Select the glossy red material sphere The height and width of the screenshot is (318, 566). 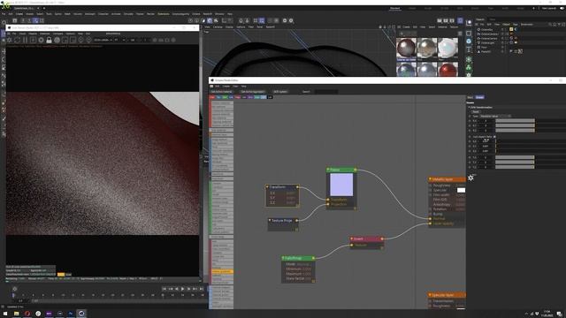point(448,69)
